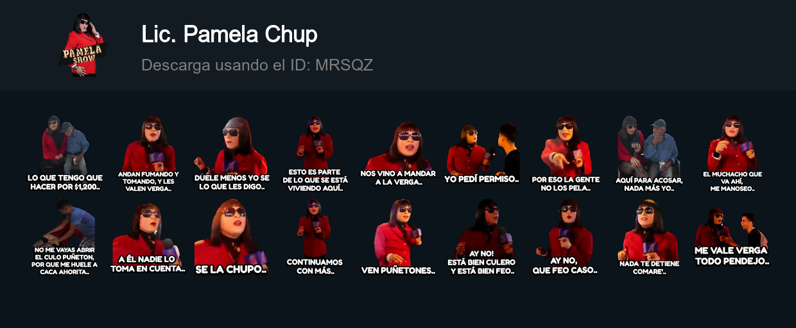796x328 pixels.
Task: Select the 'Continuamos con más' sticker
Action: point(315,238)
